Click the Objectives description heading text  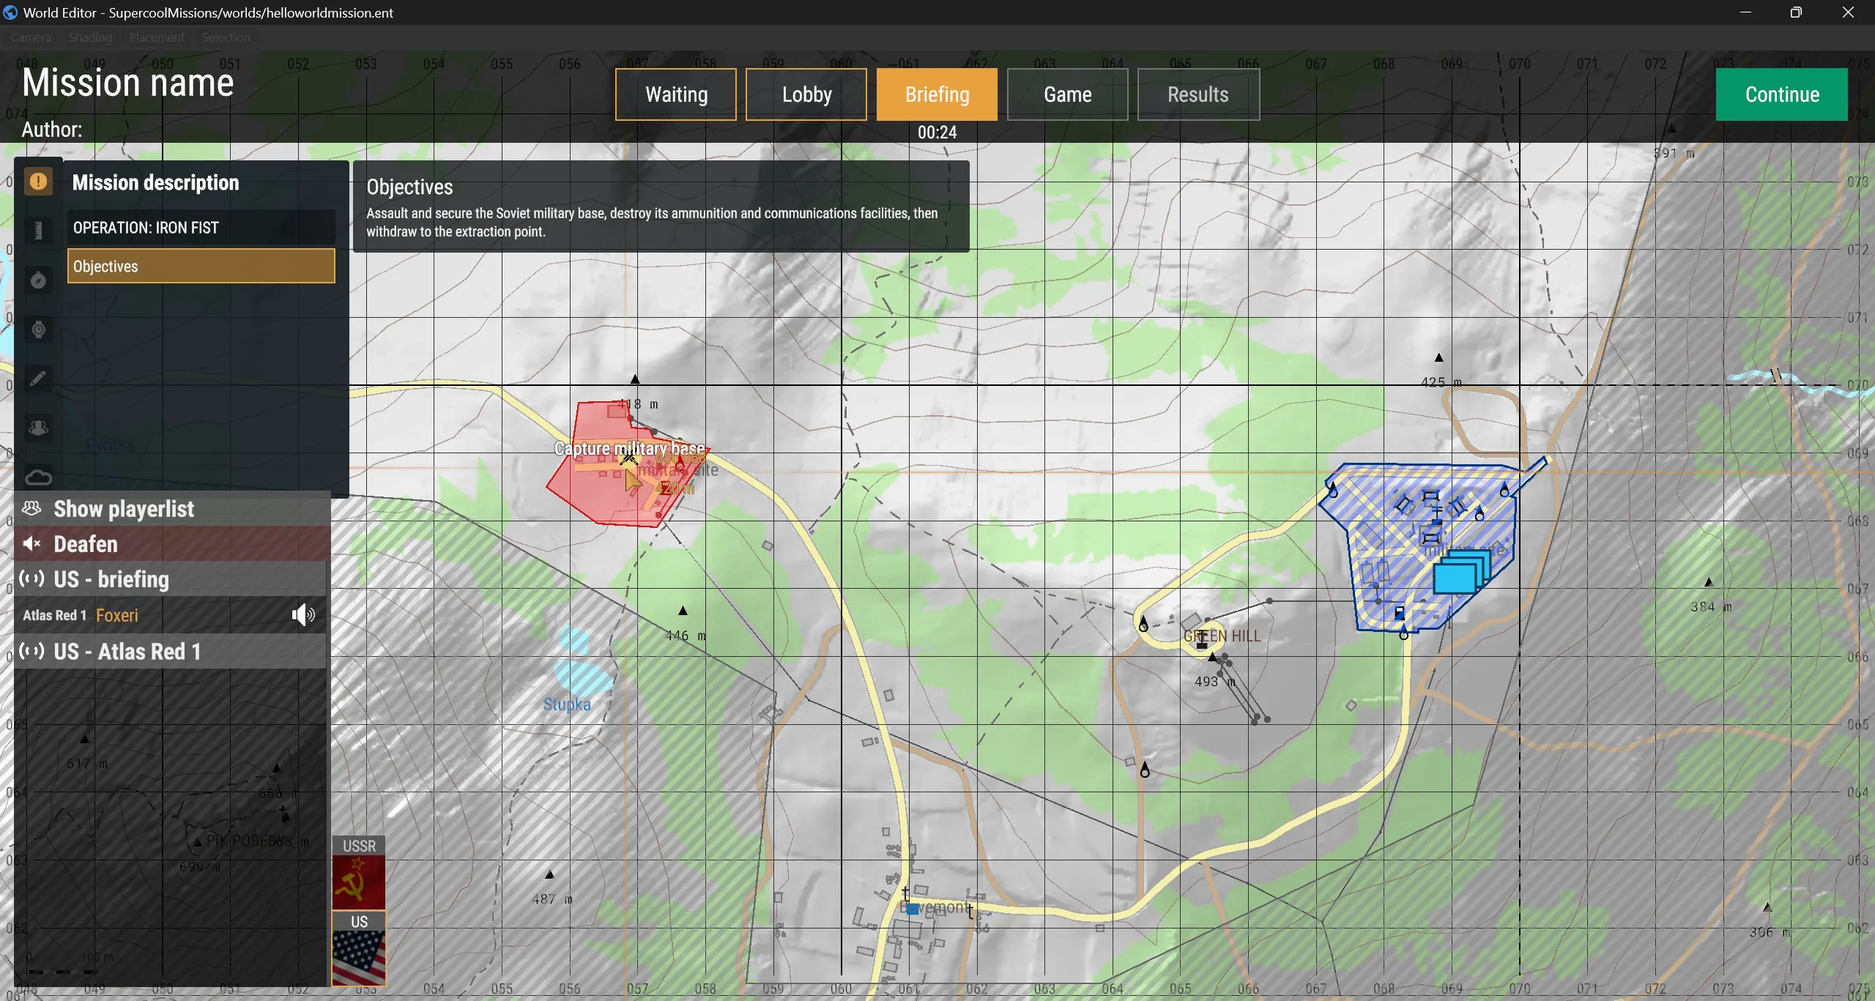pyautogui.click(x=409, y=187)
